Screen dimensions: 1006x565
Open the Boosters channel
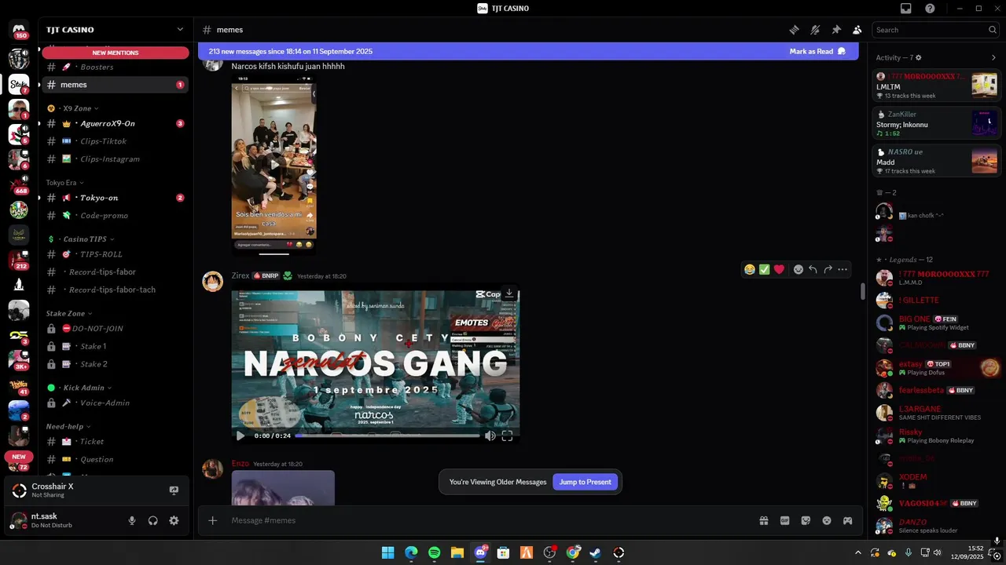click(x=116, y=67)
